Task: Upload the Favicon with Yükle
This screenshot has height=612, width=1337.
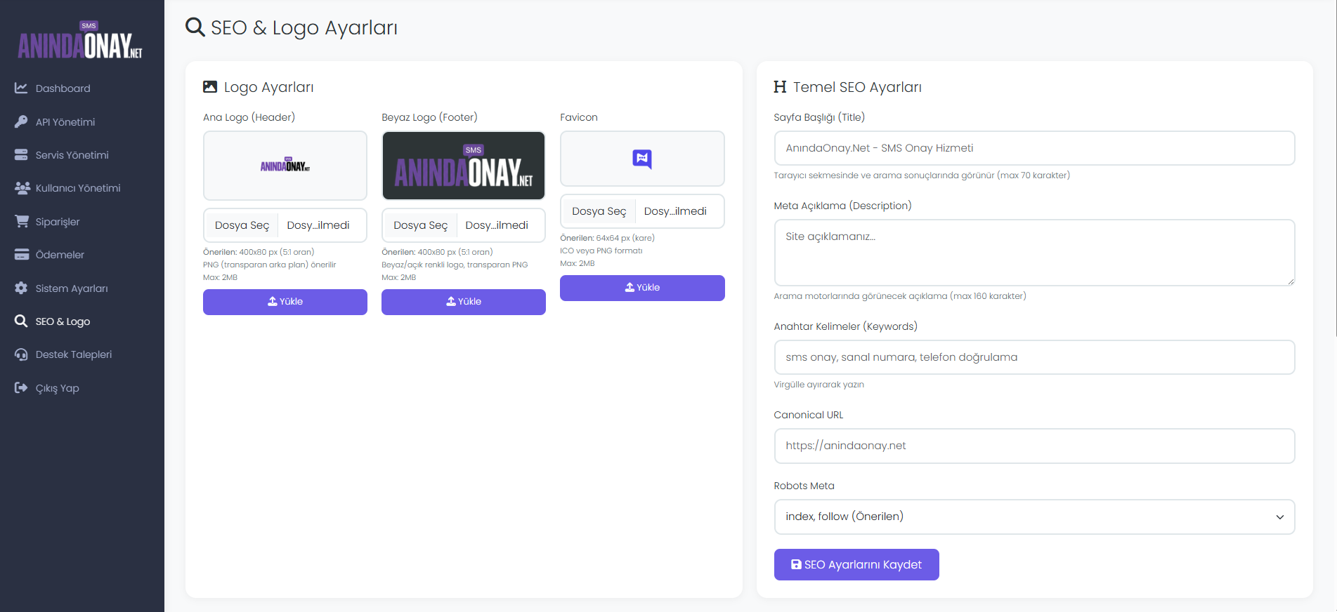Action: [x=642, y=288]
